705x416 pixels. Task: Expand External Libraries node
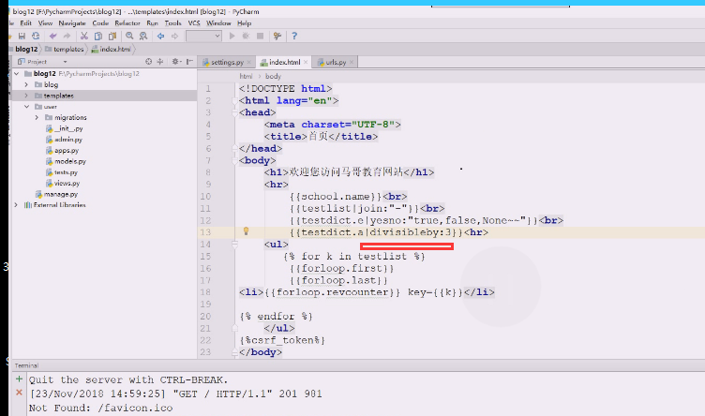[x=16, y=205]
